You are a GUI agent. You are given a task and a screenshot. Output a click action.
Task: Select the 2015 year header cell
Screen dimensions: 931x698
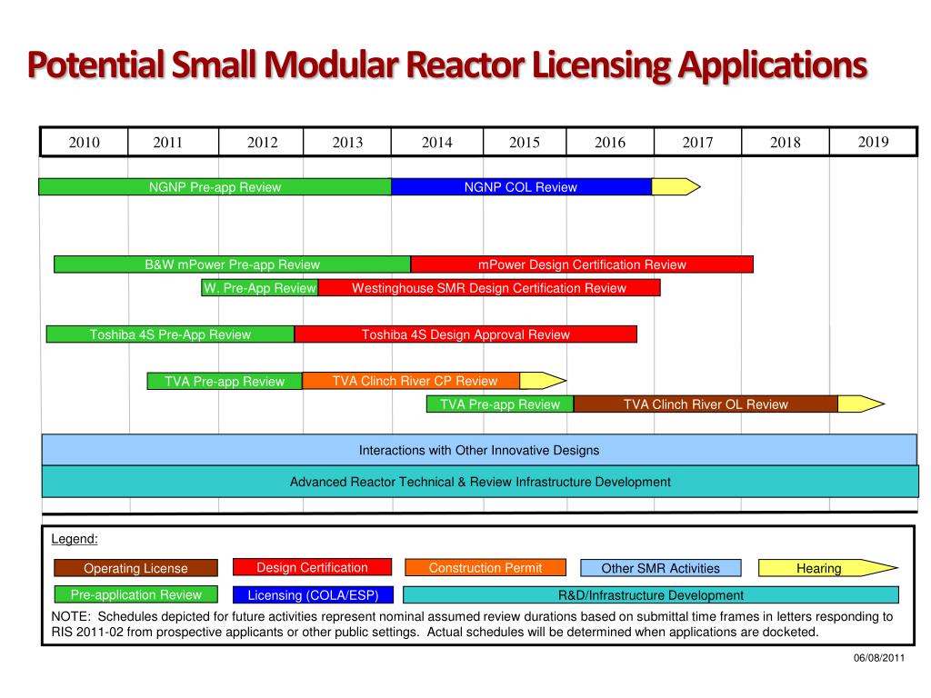coord(525,142)
